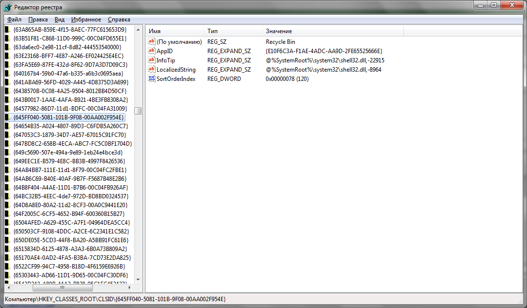Select the InfoTip value

(x=166, y=60)
